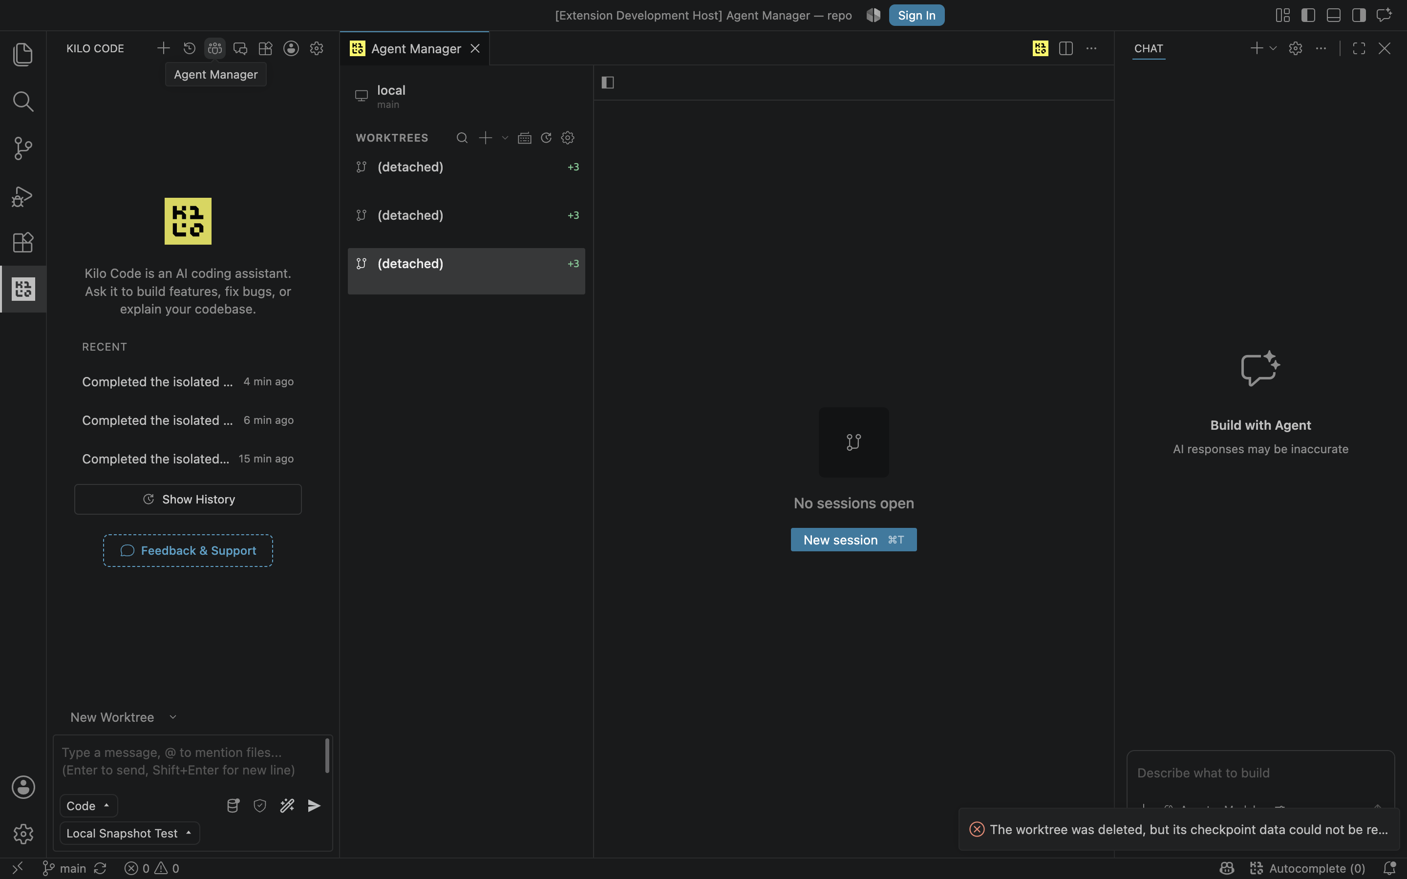Open Customize Layout in title bar

coord(1282,15)
